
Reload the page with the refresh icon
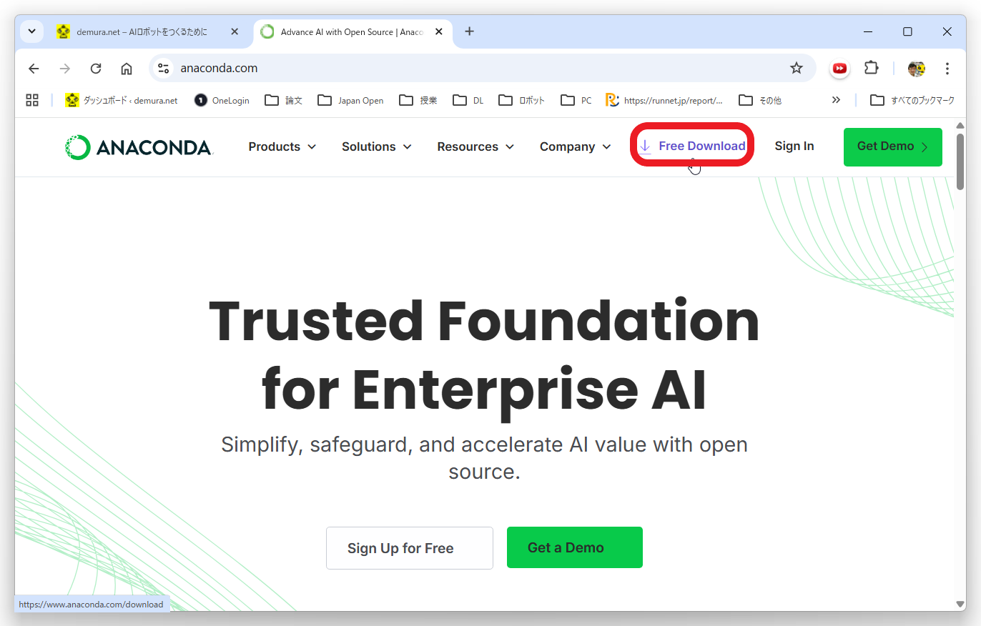96,69
